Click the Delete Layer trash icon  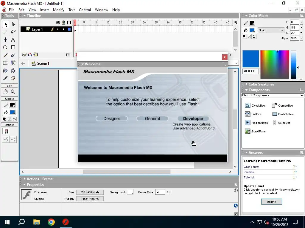(x=68, y=55)
